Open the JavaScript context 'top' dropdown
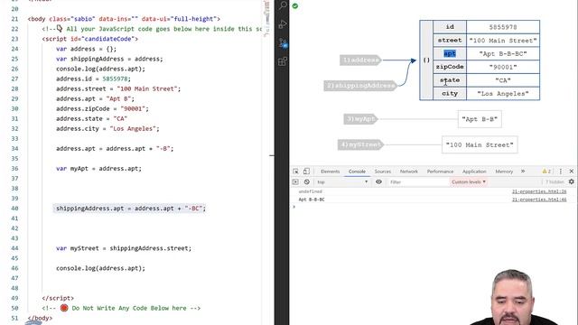 point(342,182)
